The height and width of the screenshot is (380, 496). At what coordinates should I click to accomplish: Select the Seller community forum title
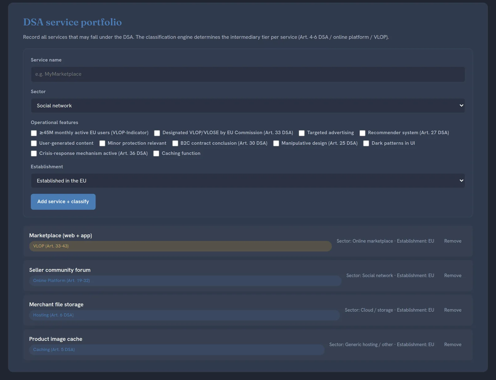tap(60, 270)
